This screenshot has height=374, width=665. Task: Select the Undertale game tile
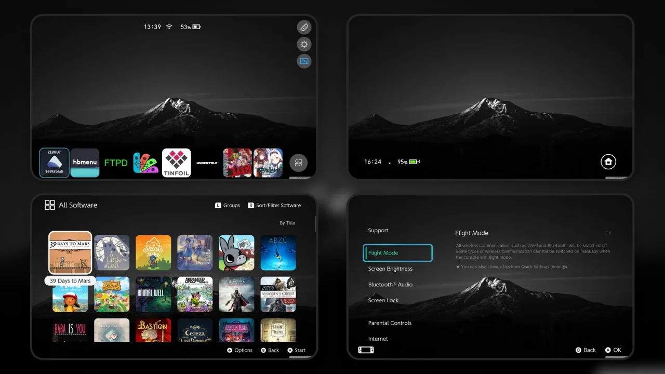tap(207, 163)
